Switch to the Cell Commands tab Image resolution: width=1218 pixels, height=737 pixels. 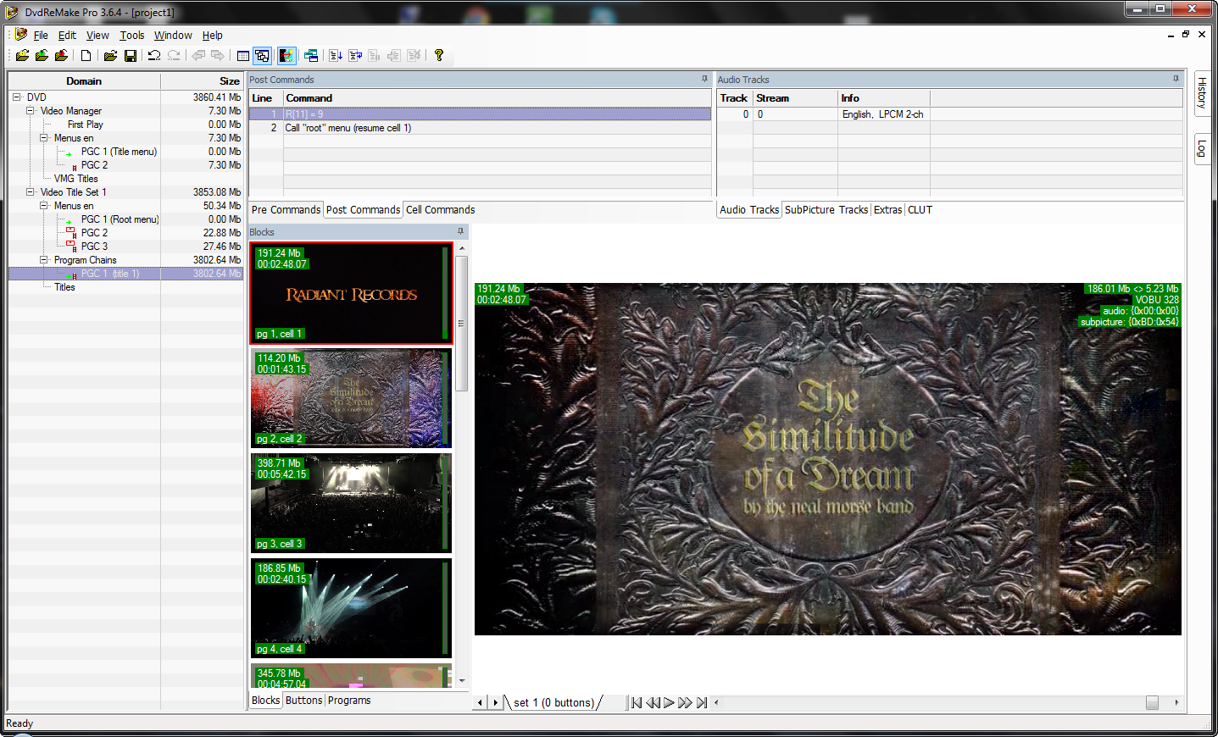coord(440,210)
